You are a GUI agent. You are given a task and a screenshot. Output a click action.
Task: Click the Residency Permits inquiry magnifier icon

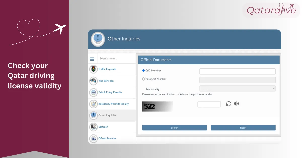[93, 104]
